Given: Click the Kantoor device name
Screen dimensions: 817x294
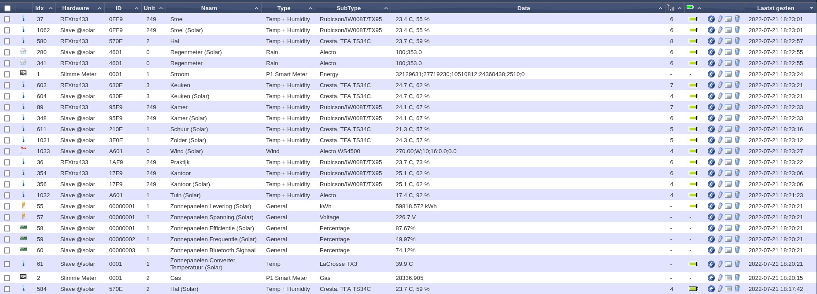Looking at the screenshot, I should point(181,173).
